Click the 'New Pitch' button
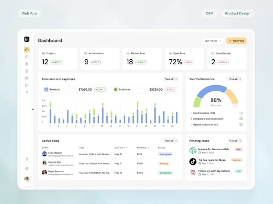This screenshot has width=273, height=204. (236, 41)
